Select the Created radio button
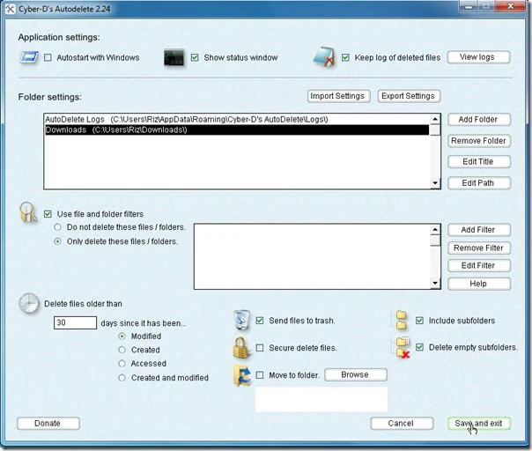Viewport: 532px width, 451px height. coord(122,350)
